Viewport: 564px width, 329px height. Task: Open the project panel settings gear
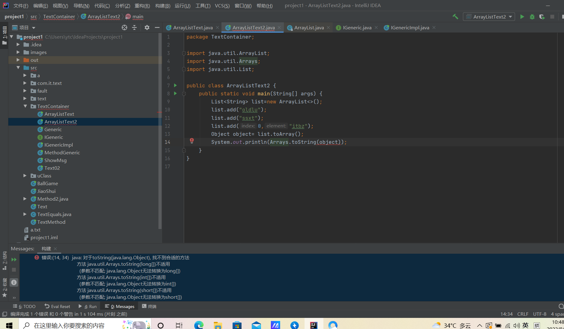pos(147,27)
